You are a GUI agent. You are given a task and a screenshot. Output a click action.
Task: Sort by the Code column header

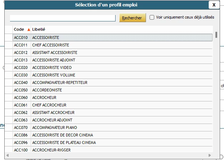pos(19,29)
